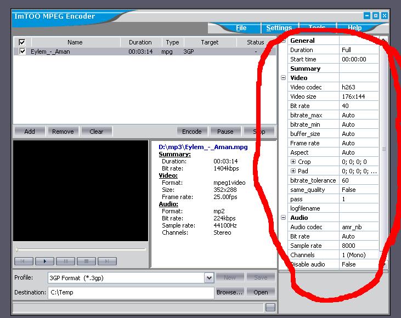401x318 pixels.
Task: Click the pass value 1
Action: pos(359,199)
